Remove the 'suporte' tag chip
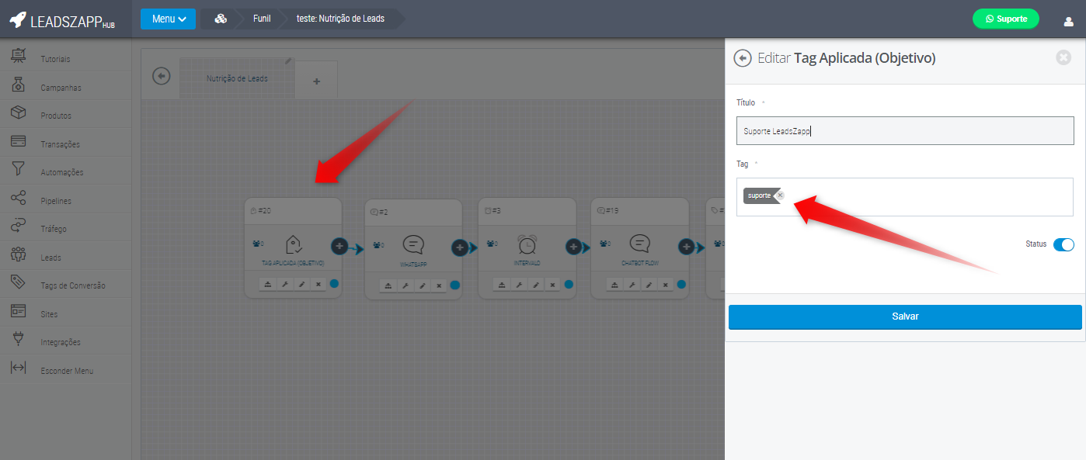Image resolution: width=1086 pixels, height=460 pixels. click(780, 195)
